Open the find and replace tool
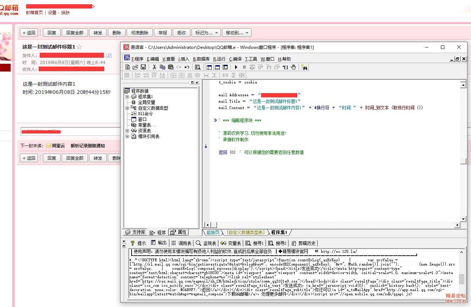This screenshot has width=471, height=307. tap(198, 67)
